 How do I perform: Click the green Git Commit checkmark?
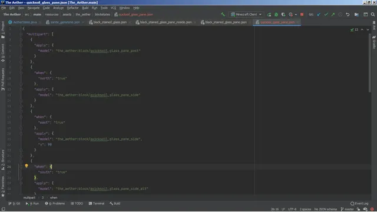[326, 15]
